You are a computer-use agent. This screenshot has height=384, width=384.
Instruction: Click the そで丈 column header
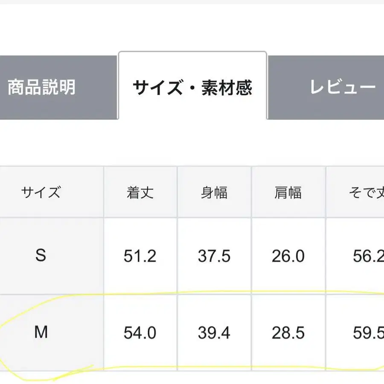[366, 193]
